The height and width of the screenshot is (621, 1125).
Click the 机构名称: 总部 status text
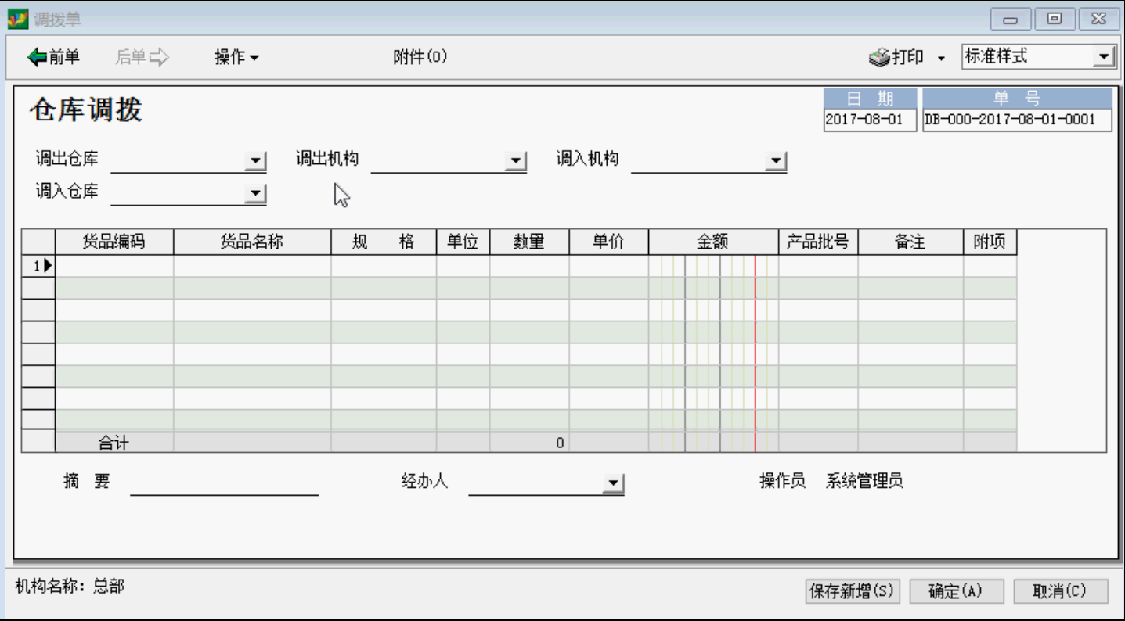click(70, 586)
